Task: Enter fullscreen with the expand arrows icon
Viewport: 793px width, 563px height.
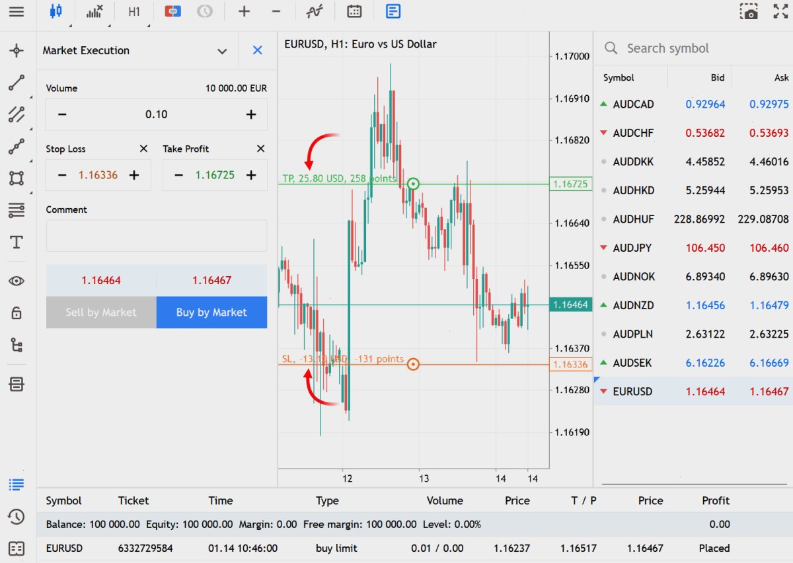Action: point(780,11)
